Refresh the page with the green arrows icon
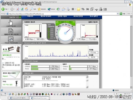Viewport: 133px width, 100px height. pos(22,9)
